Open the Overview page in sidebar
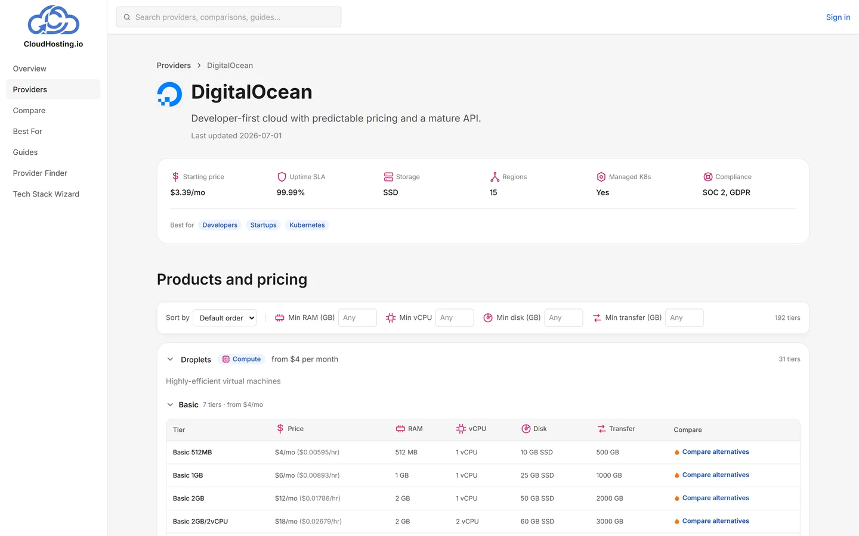 53,68
